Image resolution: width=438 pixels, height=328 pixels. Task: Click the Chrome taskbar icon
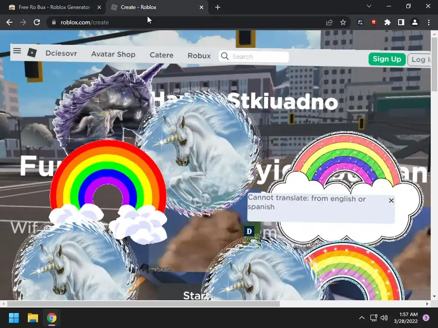52,318
